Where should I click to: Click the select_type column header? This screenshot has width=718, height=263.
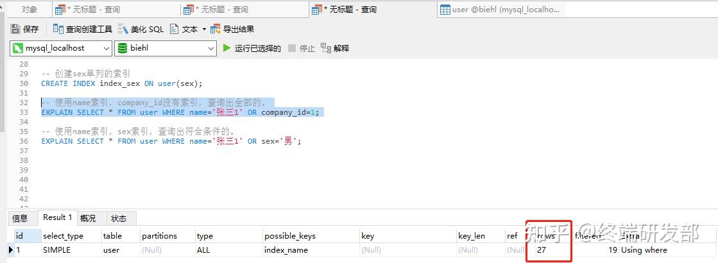click(71, 235)
